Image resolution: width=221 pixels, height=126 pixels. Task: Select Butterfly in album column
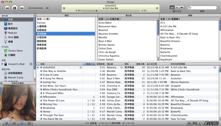pos(165,52)
